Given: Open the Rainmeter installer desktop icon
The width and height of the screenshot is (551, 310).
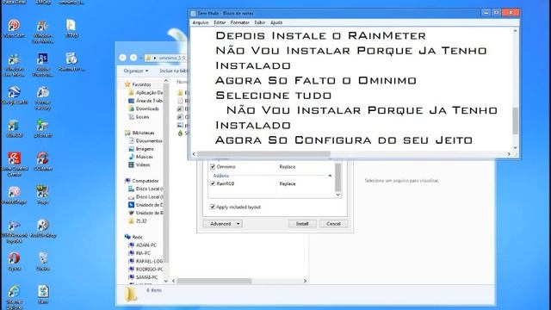Looking at the screenshot, I should point(71,61).
